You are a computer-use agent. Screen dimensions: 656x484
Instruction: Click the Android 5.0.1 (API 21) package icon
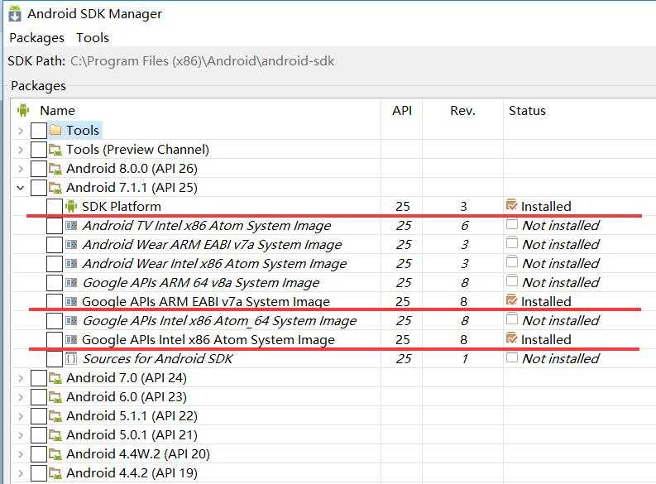coord(55,434)
